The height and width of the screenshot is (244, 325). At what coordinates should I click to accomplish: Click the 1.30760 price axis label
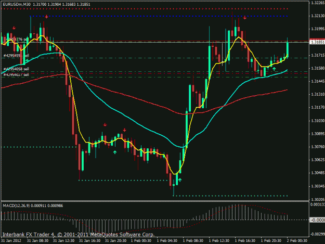pyautogui.click(x=318, y=147)
